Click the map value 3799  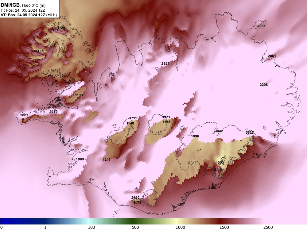(x=133, y=118)
